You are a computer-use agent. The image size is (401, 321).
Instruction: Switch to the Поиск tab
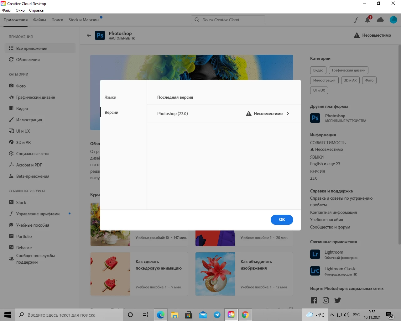(57, 20)
